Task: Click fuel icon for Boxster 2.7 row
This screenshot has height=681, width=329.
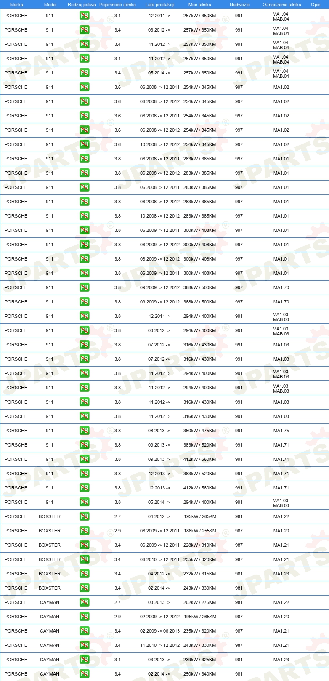Action: click(x=84, y=516)
